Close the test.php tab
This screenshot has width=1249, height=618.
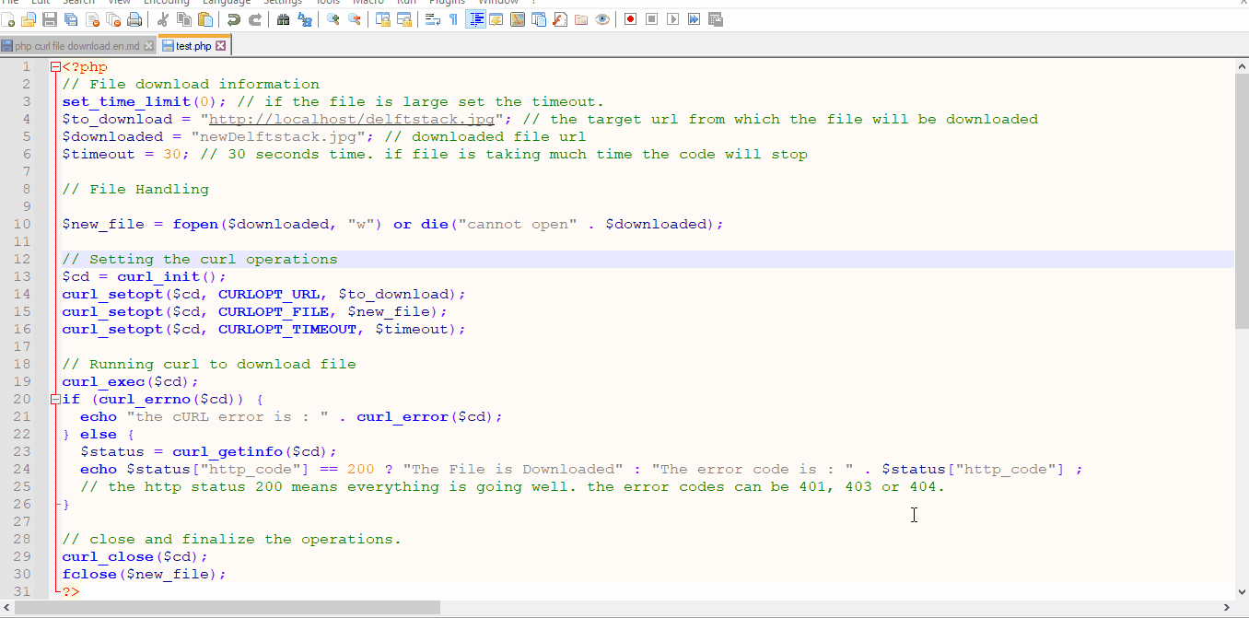[x=221, y=45]
